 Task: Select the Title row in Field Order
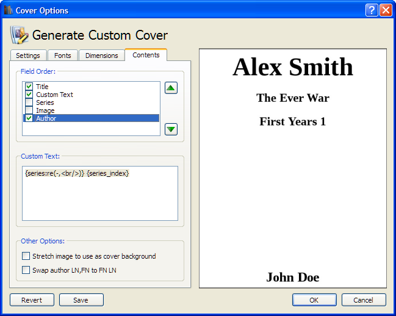click(91, 86)
